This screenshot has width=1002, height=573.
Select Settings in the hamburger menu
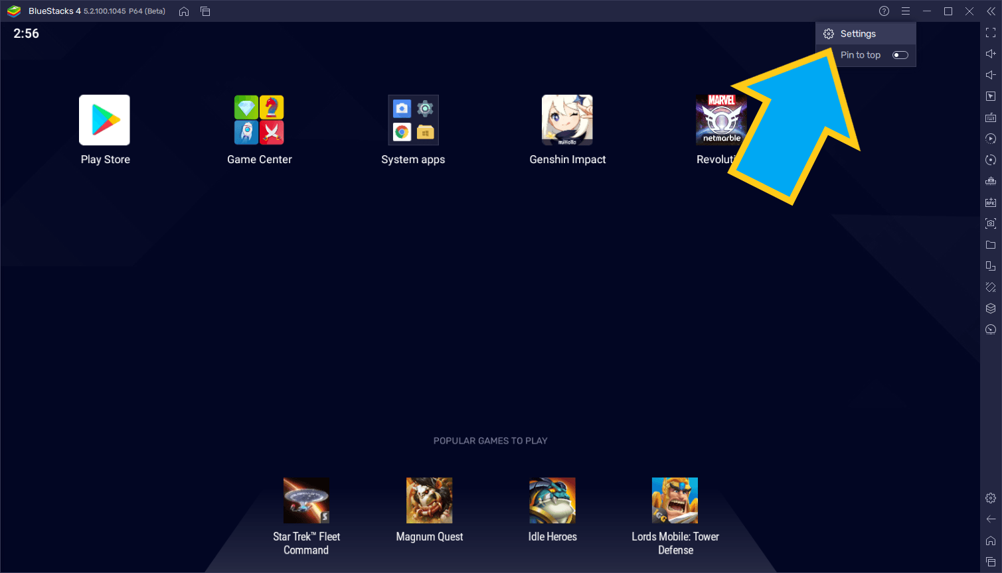click(x=866, y=34)
